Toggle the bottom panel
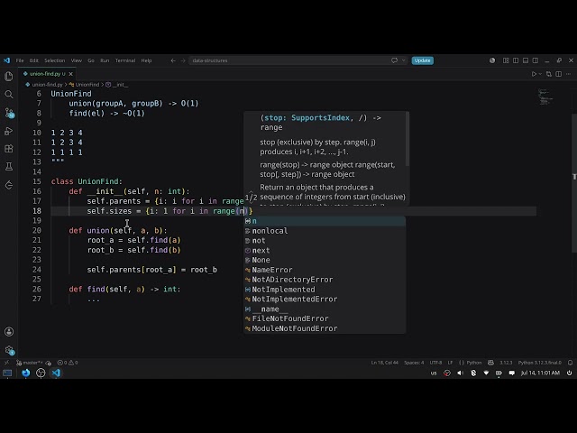The width and height of the screenshot is (577, 433). tap(526, 60)
